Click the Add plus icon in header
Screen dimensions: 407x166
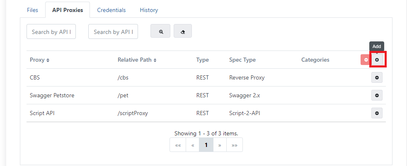377,60
